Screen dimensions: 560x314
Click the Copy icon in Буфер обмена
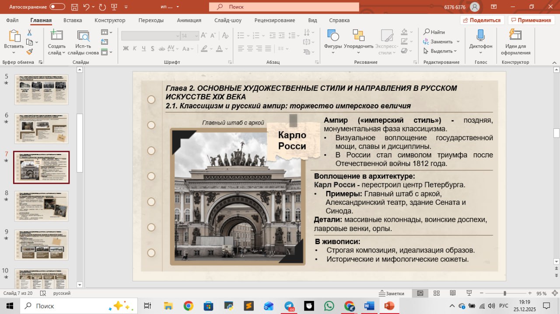click(30, 42)
